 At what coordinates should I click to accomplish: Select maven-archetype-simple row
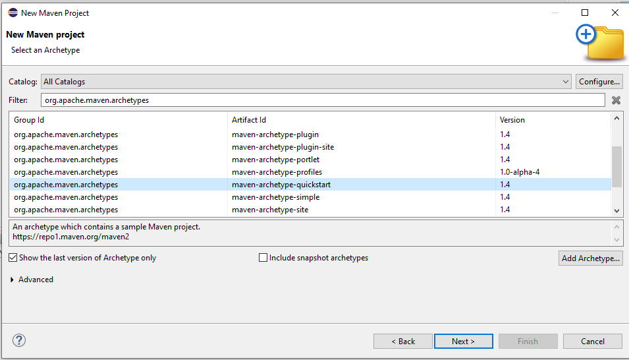(x=275, y=197)
